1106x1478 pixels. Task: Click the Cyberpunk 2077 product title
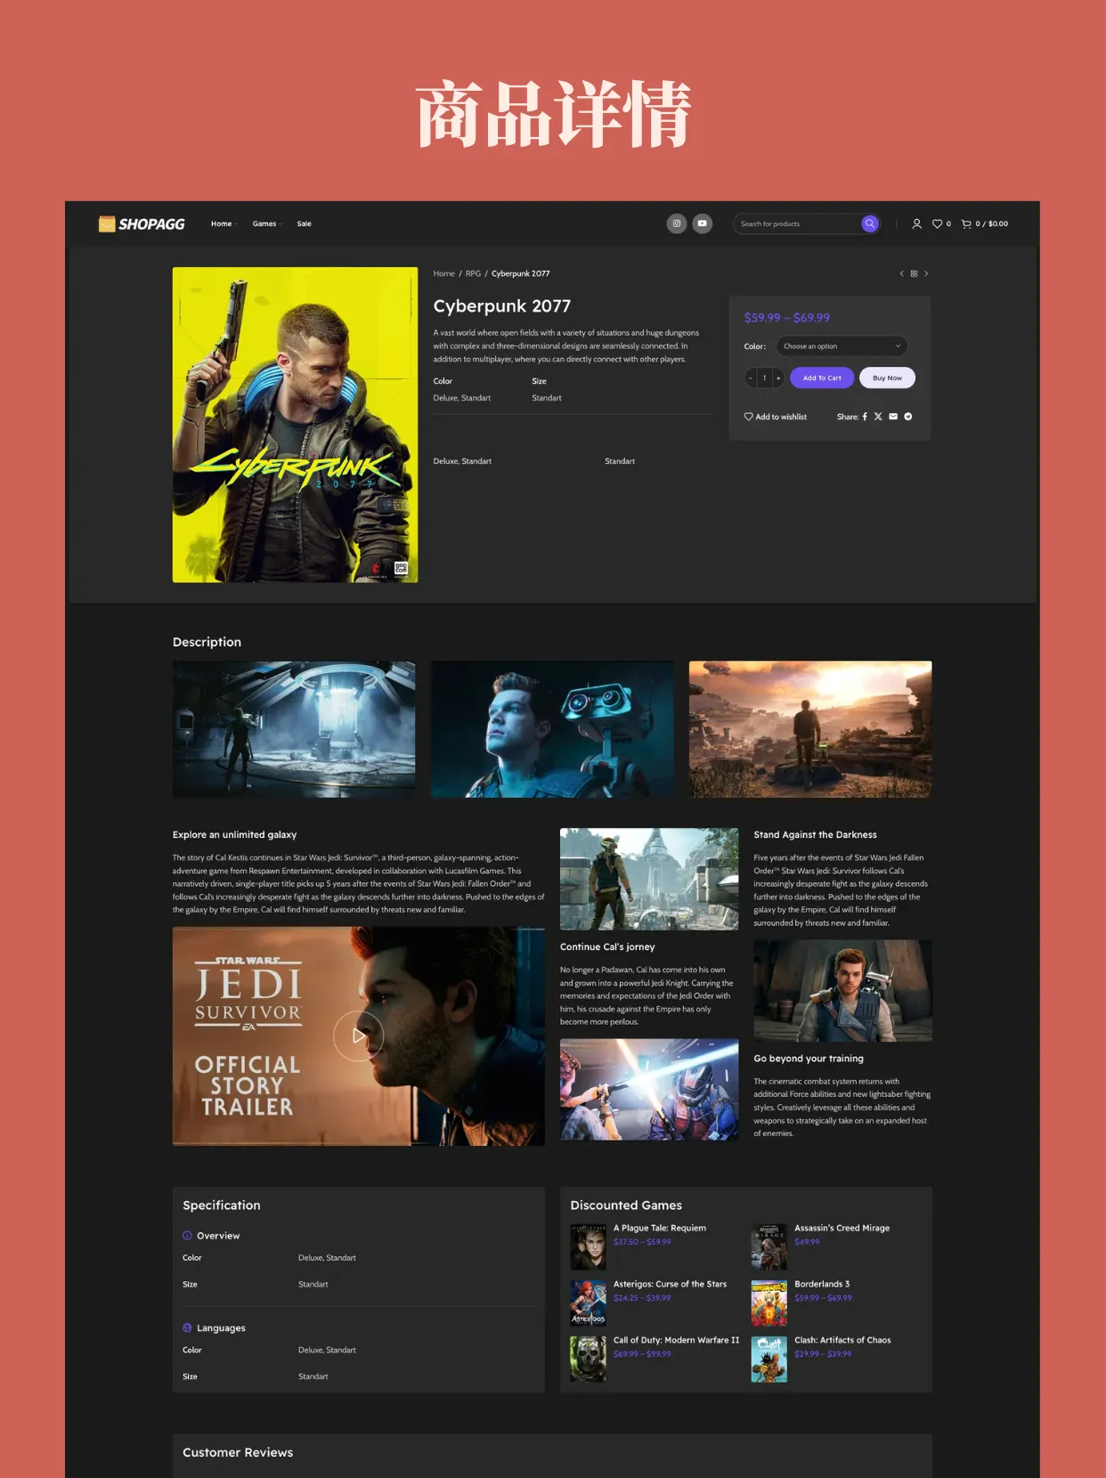coord(502,306)
